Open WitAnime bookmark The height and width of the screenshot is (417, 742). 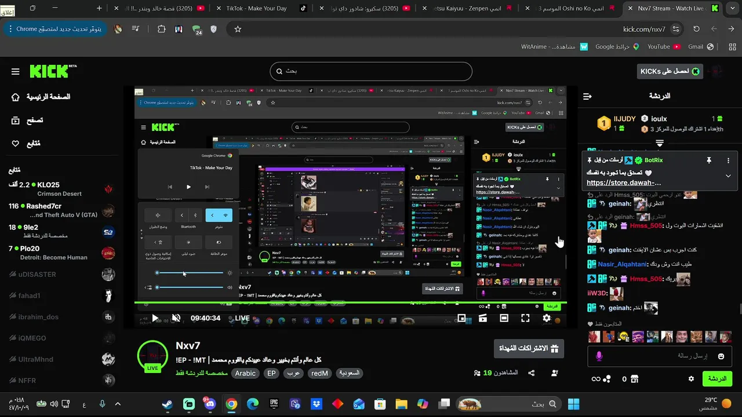click(554, 47)
